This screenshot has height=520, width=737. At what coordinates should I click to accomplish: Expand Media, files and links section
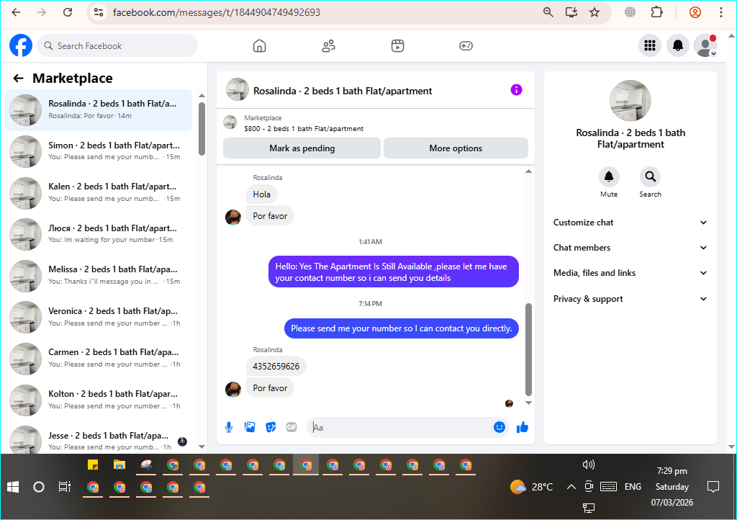630,273
